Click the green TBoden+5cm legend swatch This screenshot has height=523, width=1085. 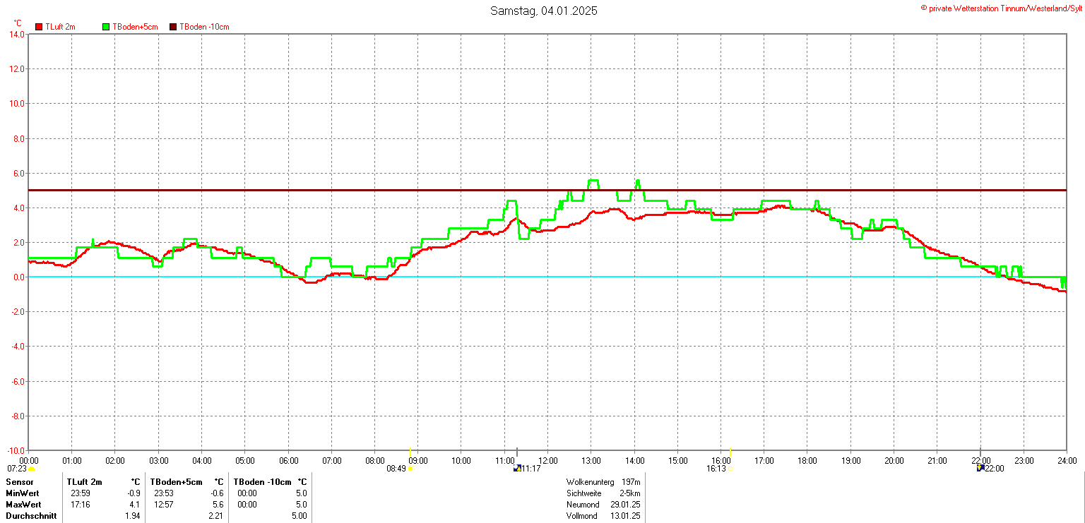click(106, 27)
